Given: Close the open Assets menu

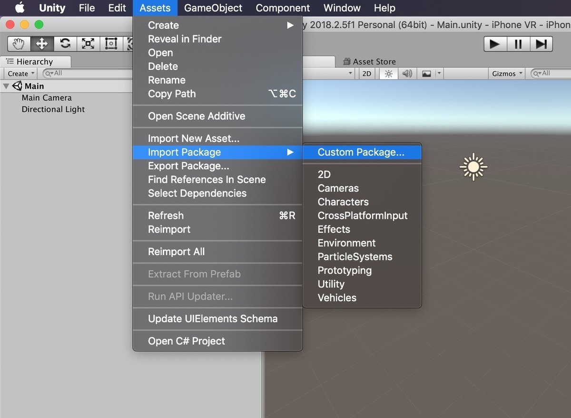Looking at the screenshot, I should 155,8.
